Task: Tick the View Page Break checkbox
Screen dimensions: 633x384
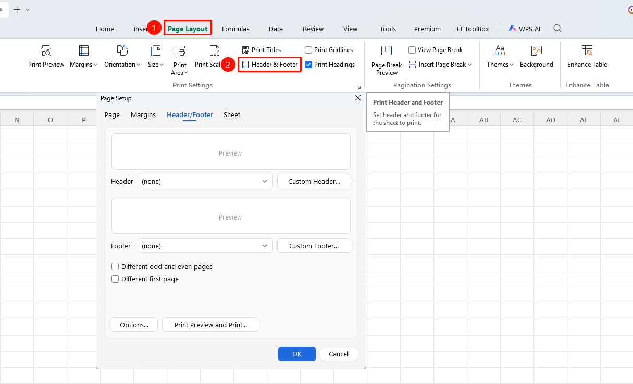Action: [x=412, y=50]
